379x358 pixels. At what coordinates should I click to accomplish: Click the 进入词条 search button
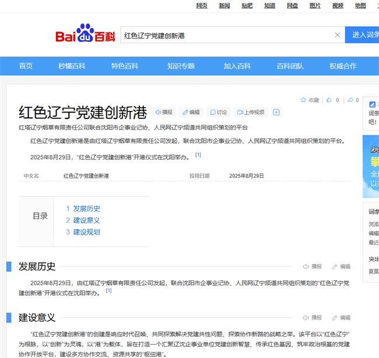point(364,35)
